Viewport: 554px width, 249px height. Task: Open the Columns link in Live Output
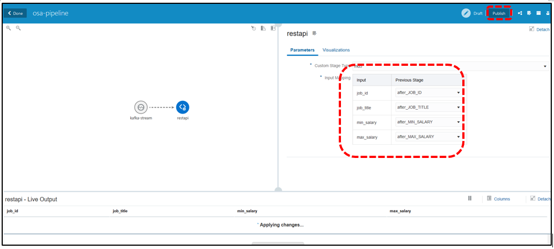502,199
